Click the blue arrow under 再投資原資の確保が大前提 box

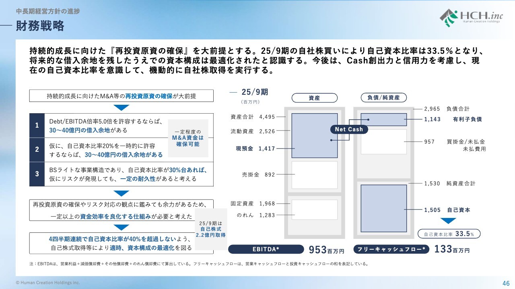pyautogui.click(x=121, y=108)
